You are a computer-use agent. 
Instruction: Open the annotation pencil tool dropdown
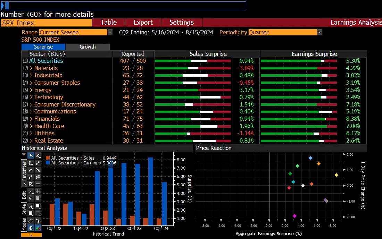[38, 155]
